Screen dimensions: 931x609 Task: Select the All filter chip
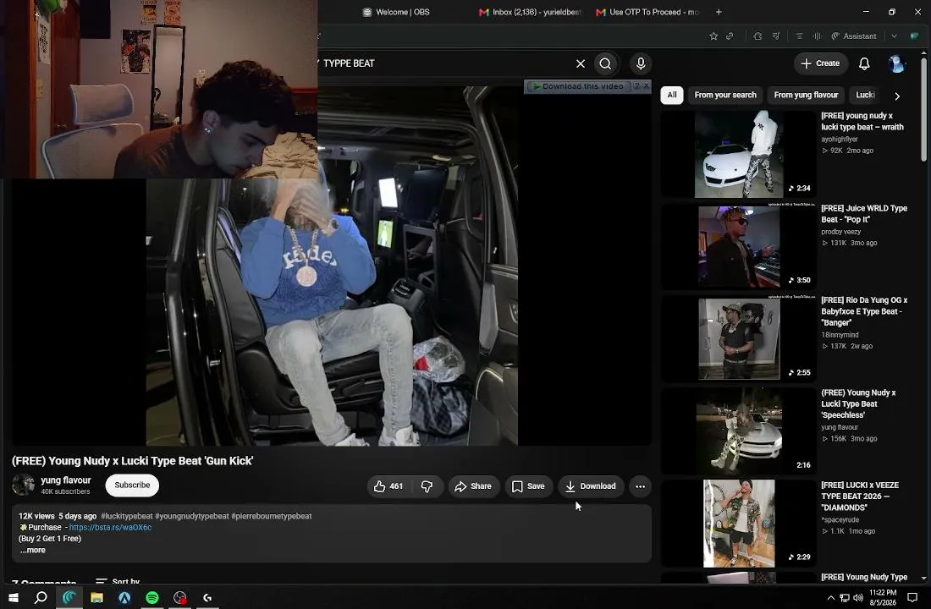[x=671, y=95]
